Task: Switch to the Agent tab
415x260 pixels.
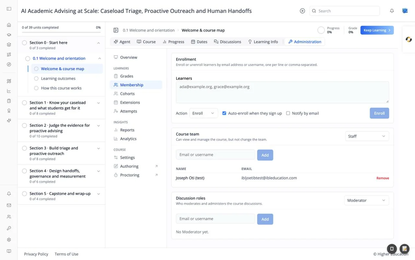Action: point(122,42)
